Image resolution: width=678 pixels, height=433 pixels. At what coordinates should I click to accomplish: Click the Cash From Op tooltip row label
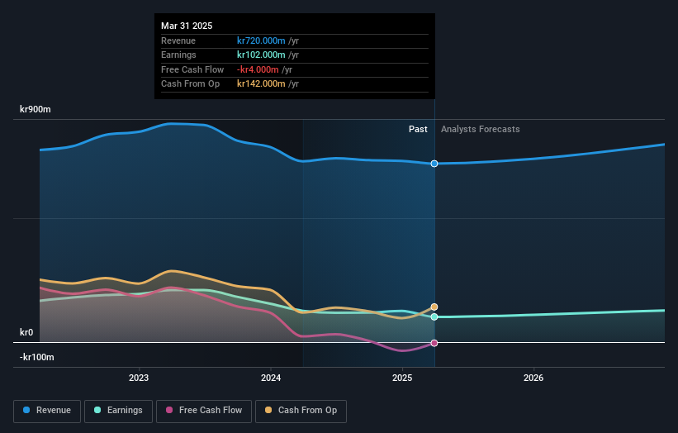(190, 84)
